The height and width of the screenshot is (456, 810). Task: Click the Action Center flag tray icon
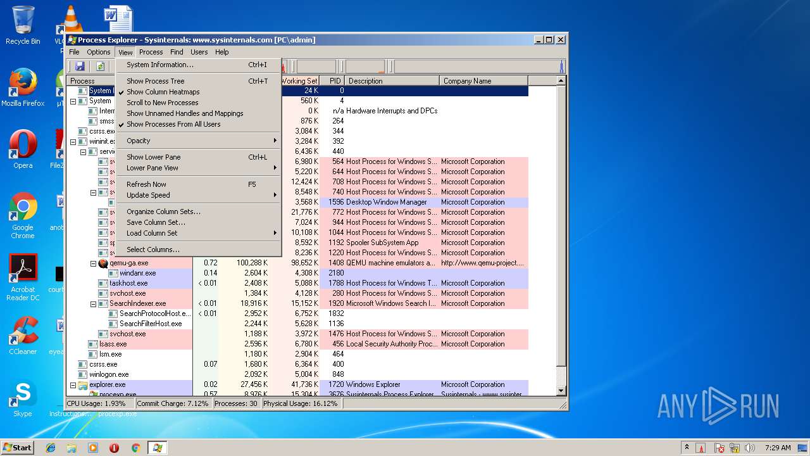tap(720, 448)
